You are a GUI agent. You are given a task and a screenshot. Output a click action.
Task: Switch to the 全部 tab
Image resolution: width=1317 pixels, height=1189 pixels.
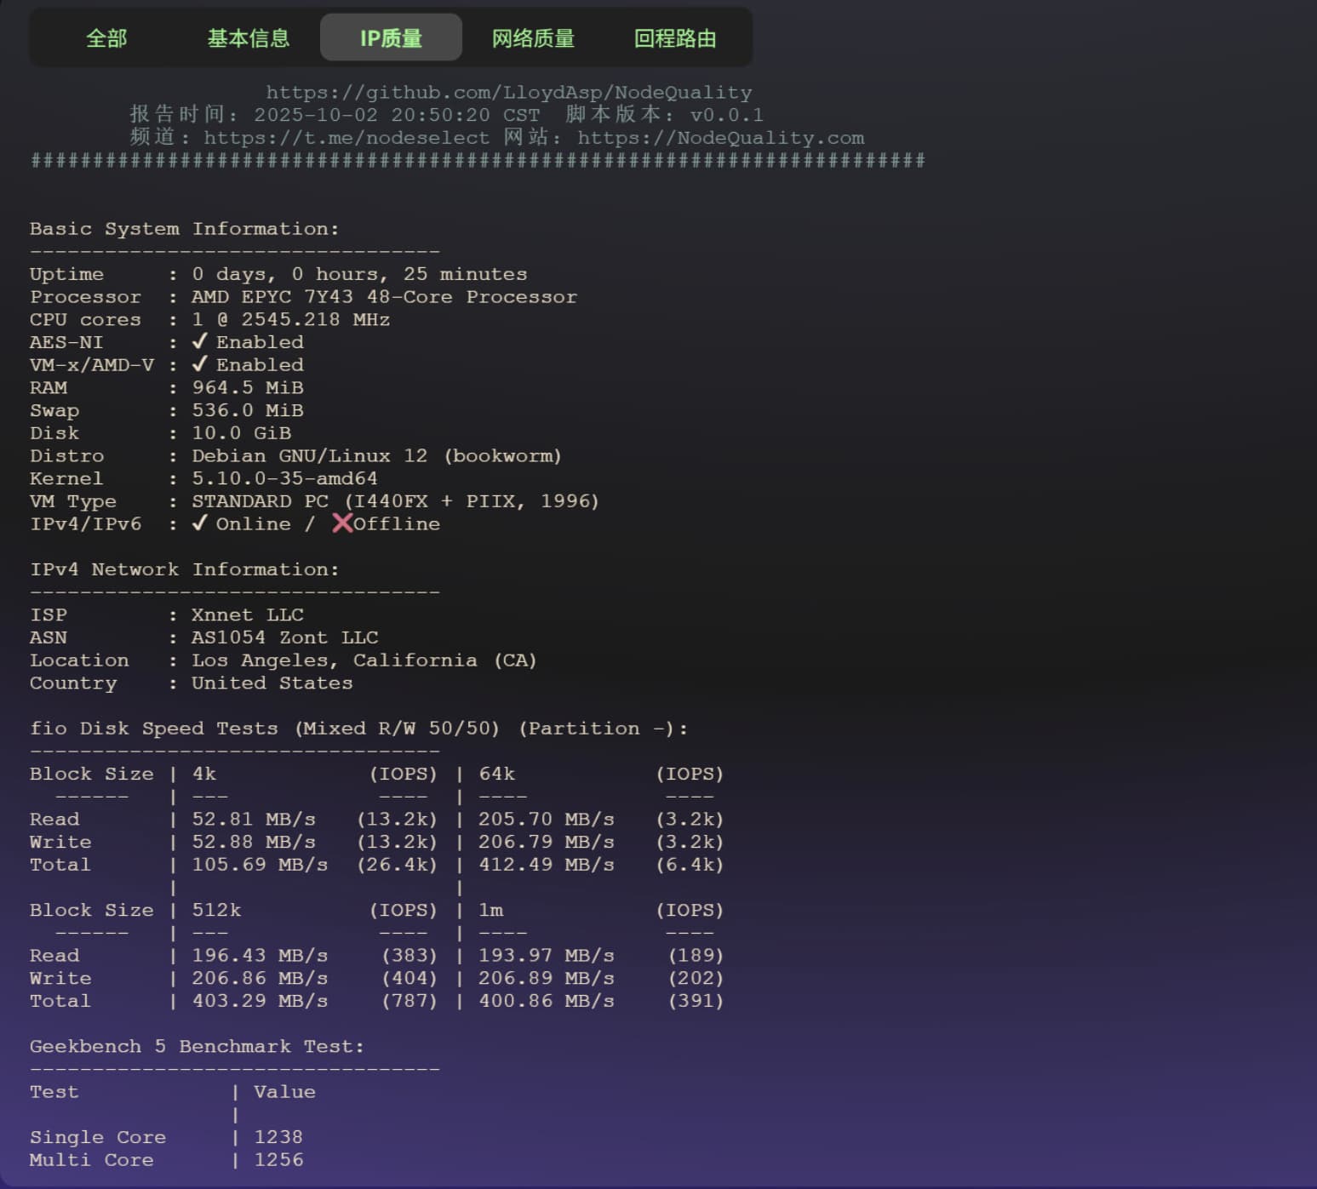(x=106, y=38)
